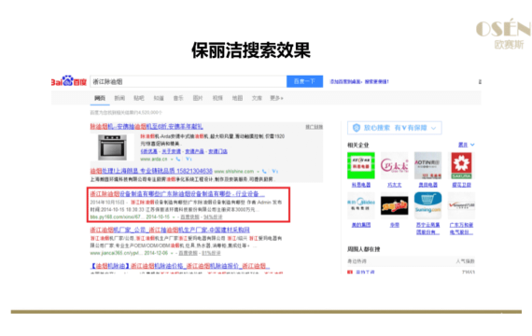
Task: Switch to the 贴吧 tab
Action: click(x=139, y=98)
